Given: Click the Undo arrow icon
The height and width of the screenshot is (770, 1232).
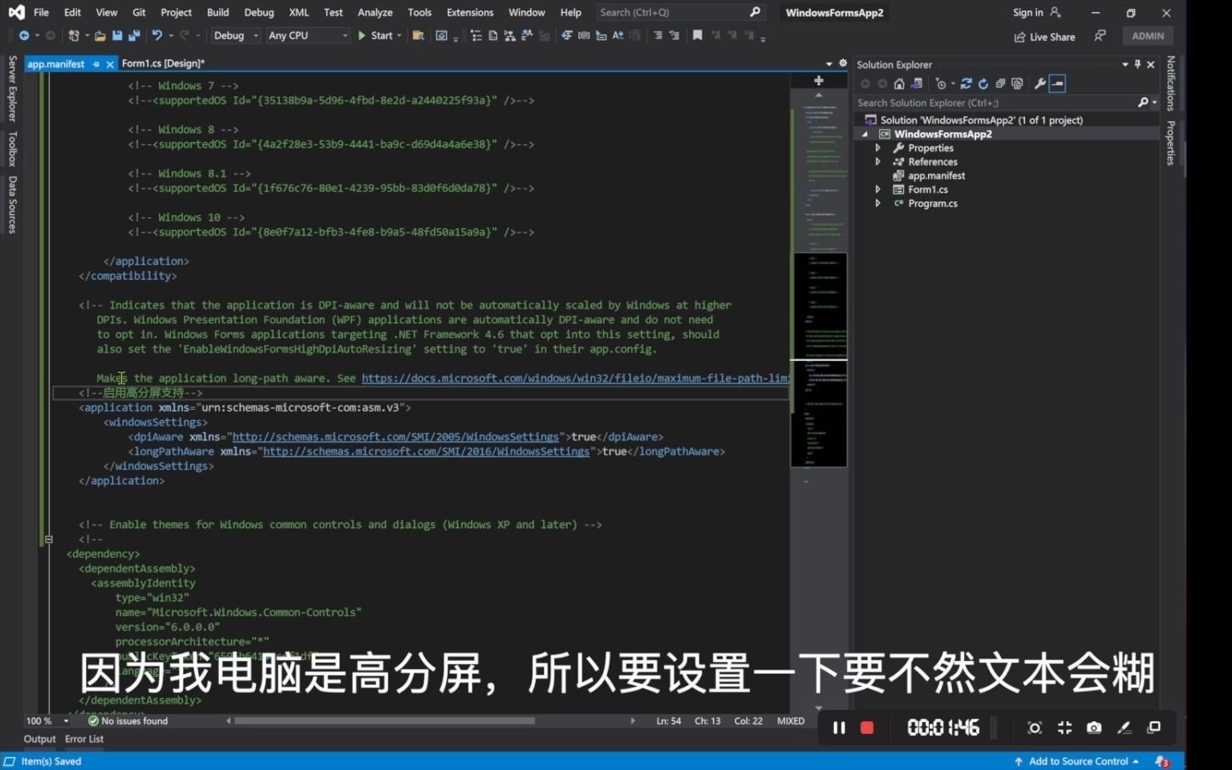Looking at the screenshot, I should point(157,35).
